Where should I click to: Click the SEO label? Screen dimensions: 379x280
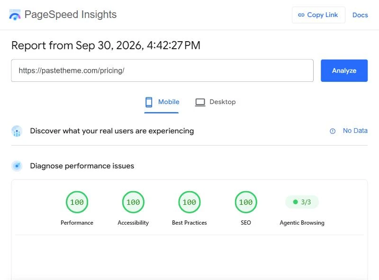[x=246, y=223]
